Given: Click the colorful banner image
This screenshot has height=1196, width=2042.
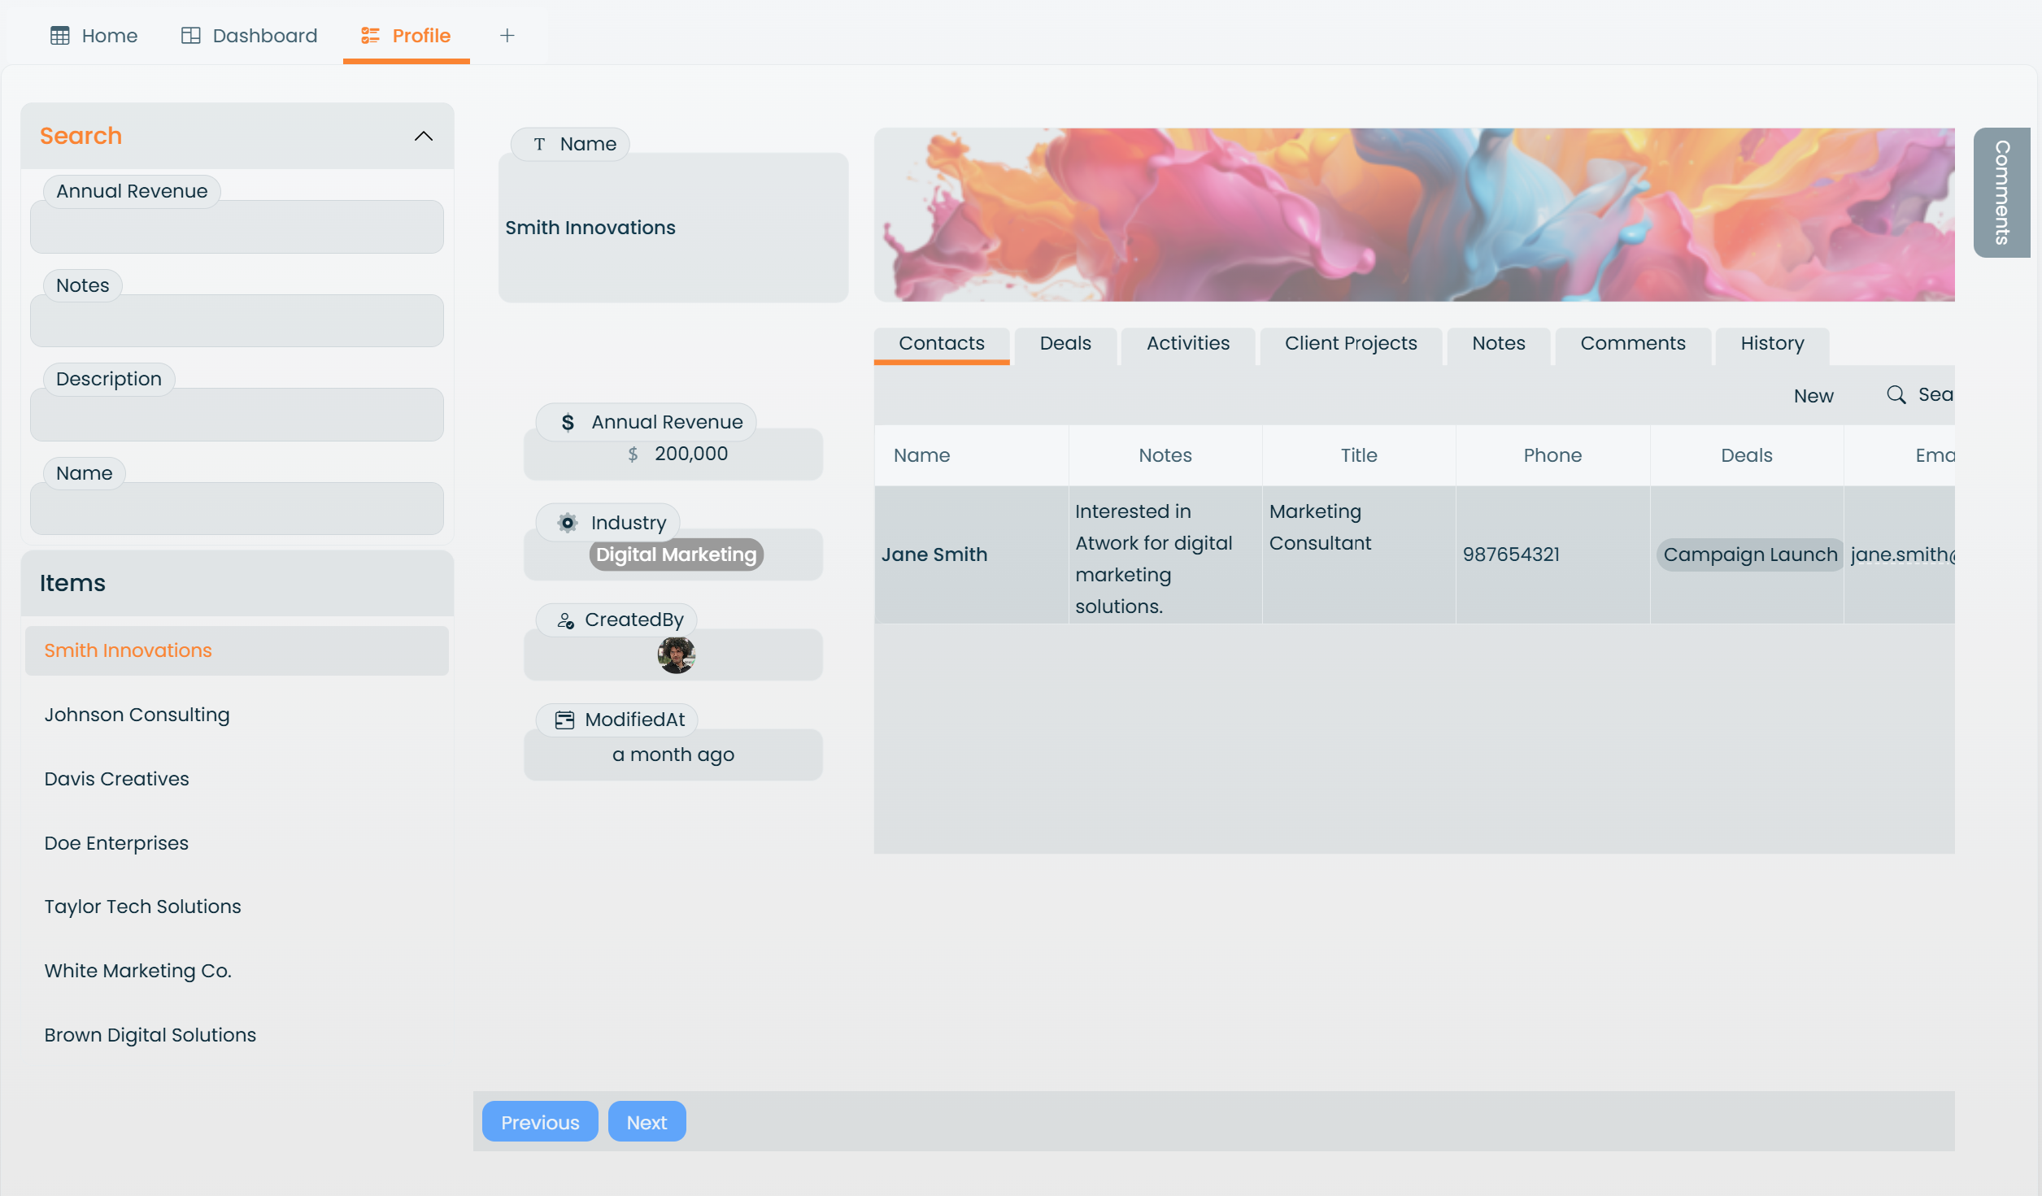Looking at the screenshot, I should tap(1414, 215).
